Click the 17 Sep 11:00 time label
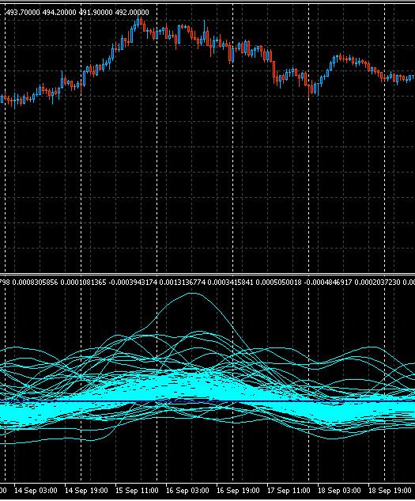This screenshot has width=415, height=501. pyautogui.click(x=289, y=491)
